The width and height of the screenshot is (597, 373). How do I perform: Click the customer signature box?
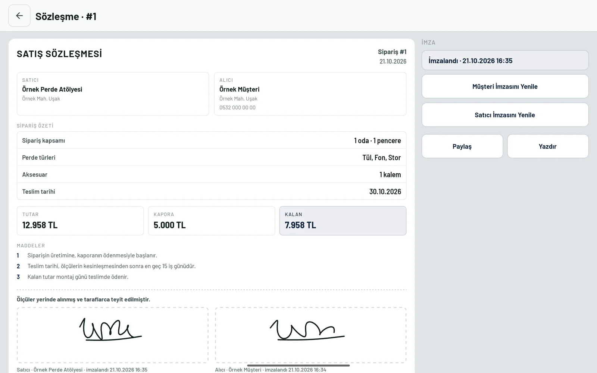pos(310,335)
